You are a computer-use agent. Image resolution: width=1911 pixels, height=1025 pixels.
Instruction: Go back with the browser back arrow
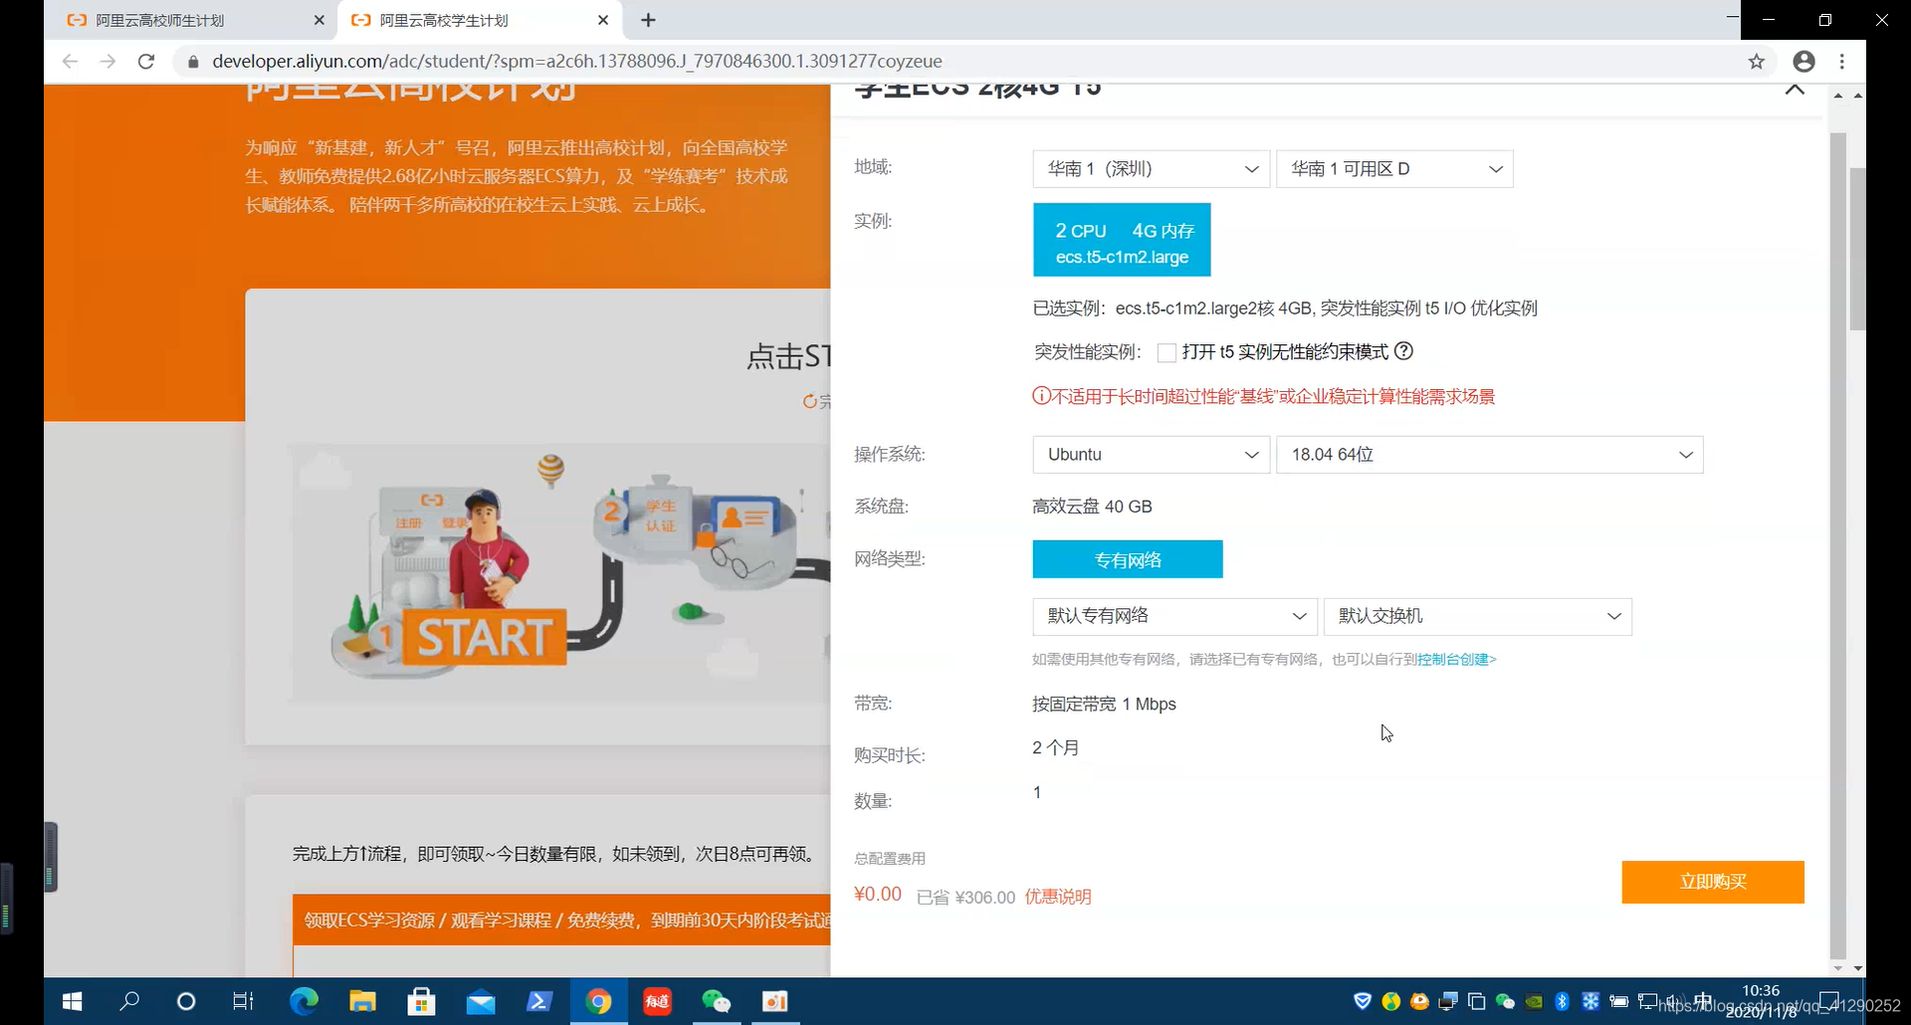70,62
